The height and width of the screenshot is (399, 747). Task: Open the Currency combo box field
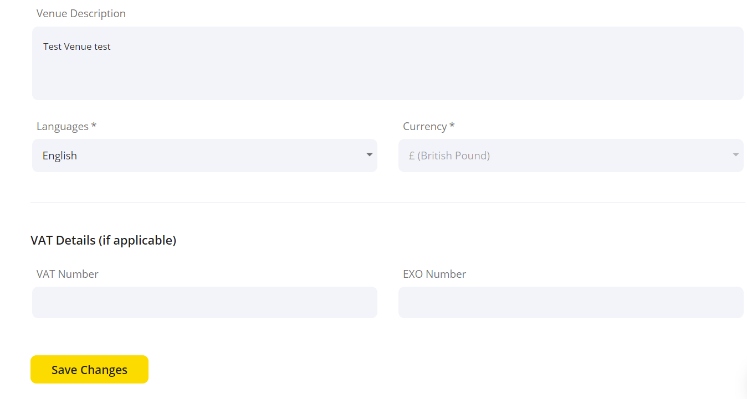571,156
